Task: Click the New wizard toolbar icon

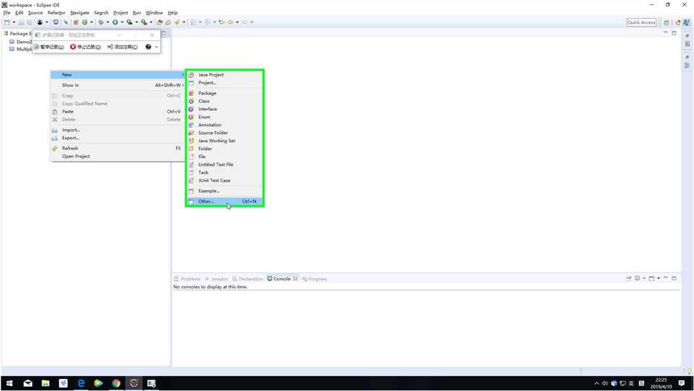Action: pos(7,22)
